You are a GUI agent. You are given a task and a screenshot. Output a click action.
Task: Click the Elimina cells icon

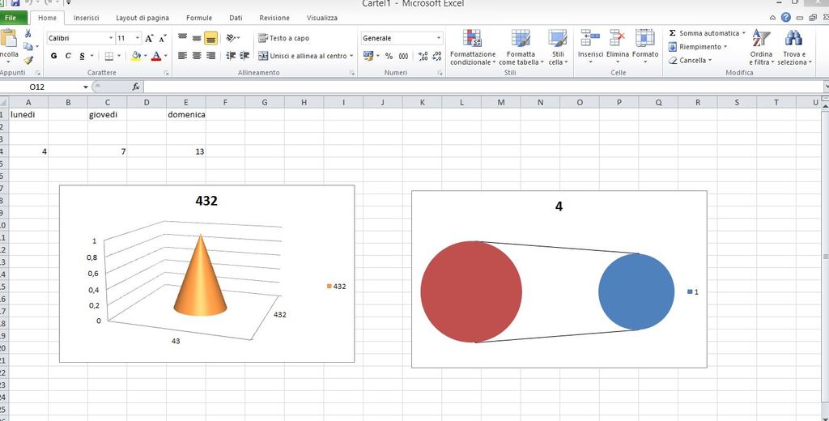pos(618,38)
